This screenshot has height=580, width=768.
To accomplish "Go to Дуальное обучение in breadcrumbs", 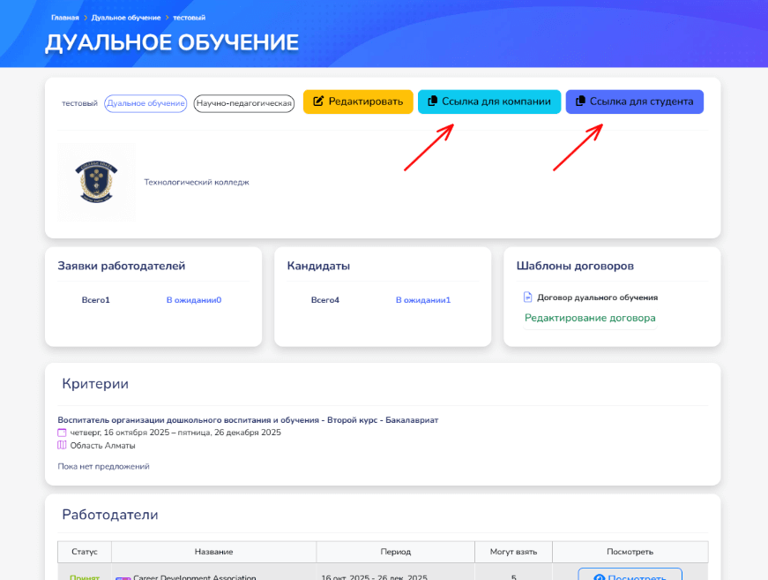I will point(125,18).
